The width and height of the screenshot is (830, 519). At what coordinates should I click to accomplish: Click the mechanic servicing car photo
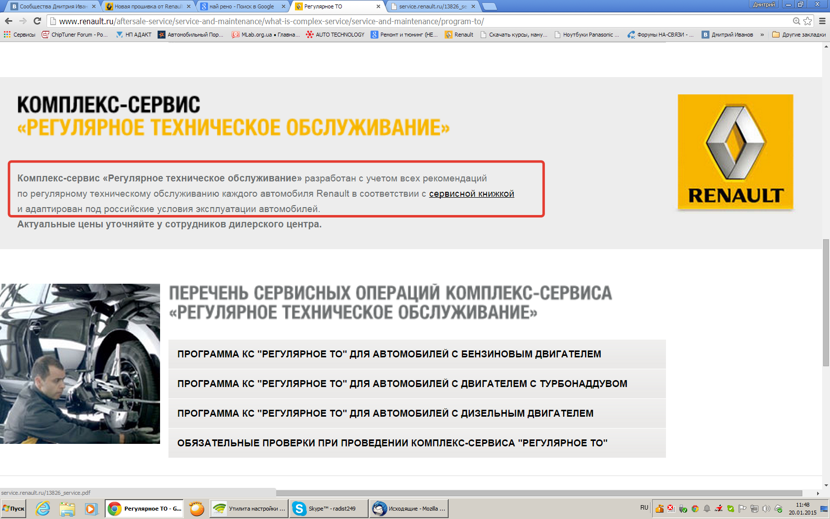coord(80,363)
